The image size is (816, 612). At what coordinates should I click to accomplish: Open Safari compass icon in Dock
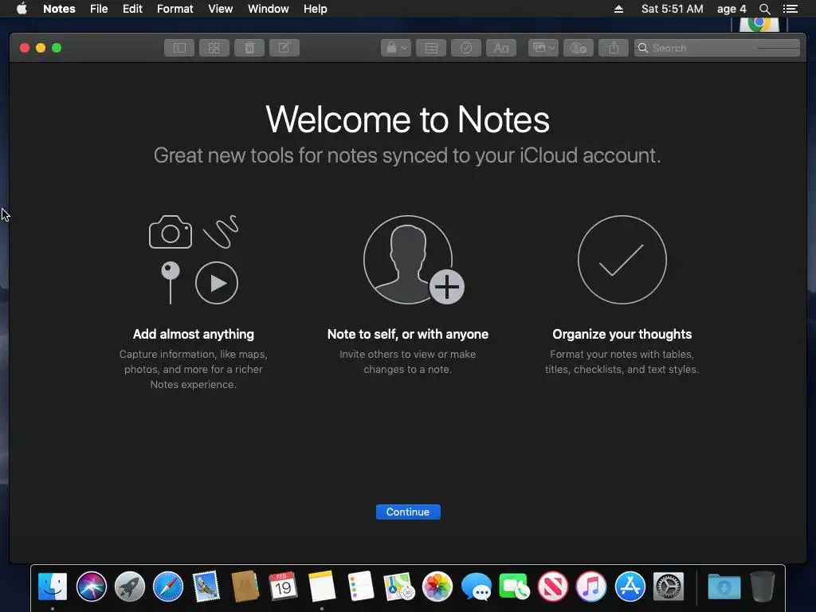tap(168, 586)
